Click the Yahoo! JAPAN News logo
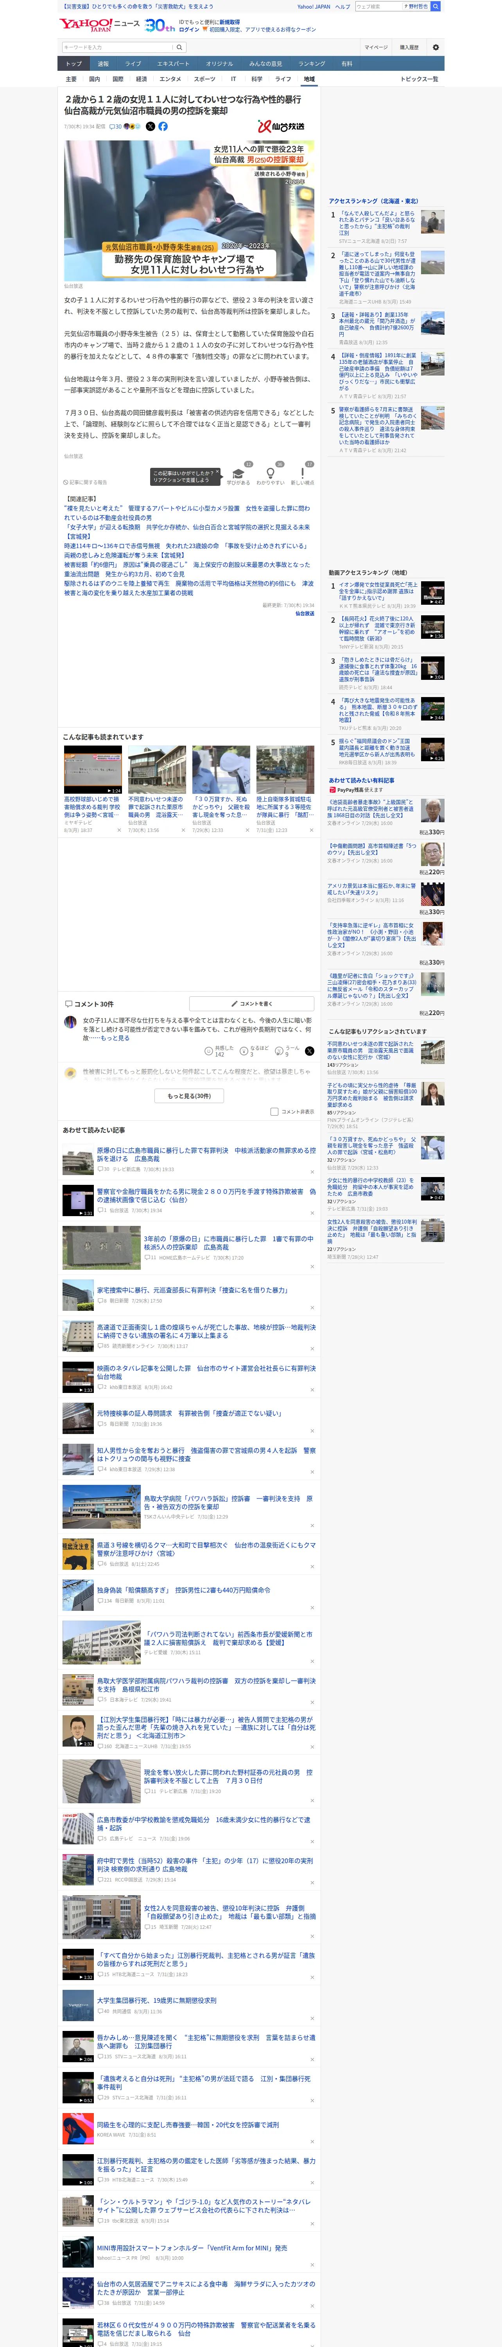 (x=99, y=25)
